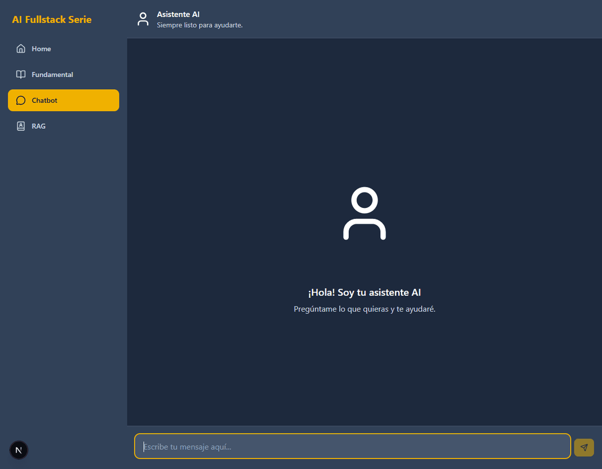602x469 pixels.
Task: Click 'Pregúntame lo que quieras' welcome text
Action: [364, 309]
